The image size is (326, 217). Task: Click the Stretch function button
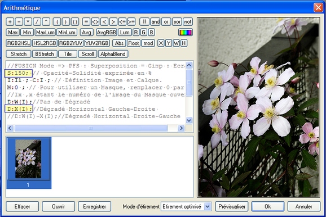pos(19,54)
